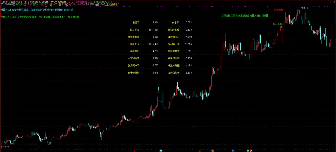Click the 每股收益季 value 0.511
This screenshot has width=336, height=152.
point(189,51)
